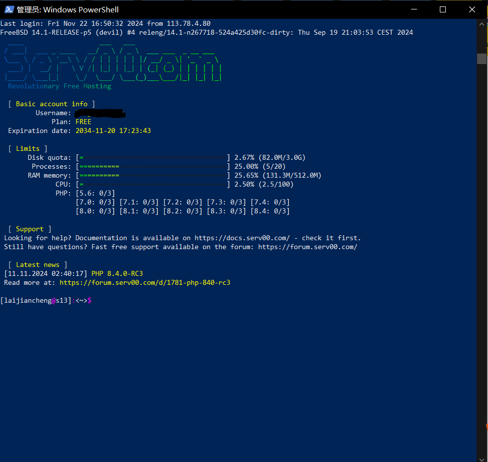Image resolution: width=488 pixels, height=462 pixels.
Task: Click the 'Support' section heading
Action: point(30,229)
